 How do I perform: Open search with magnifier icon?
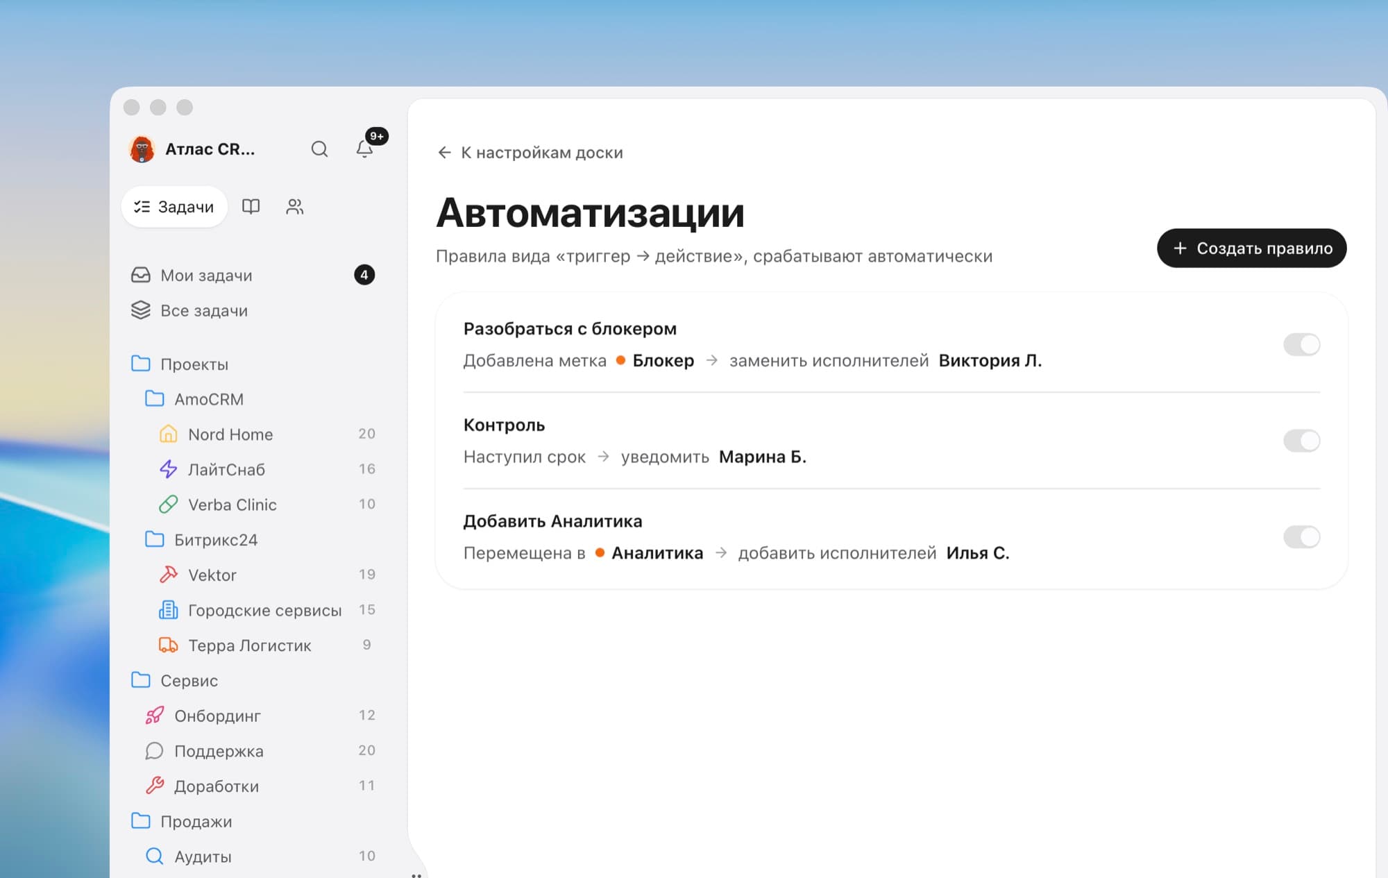tap(319, 149)
